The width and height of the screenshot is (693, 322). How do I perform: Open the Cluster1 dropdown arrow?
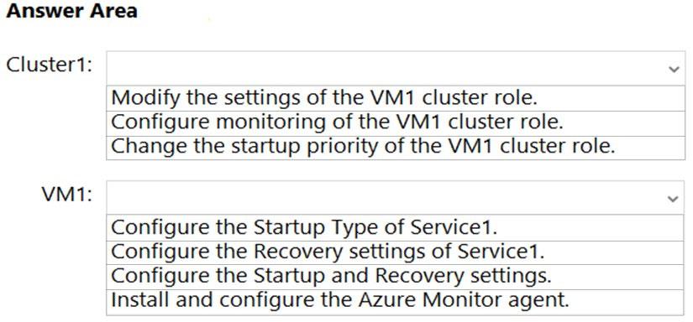[674, 70]
